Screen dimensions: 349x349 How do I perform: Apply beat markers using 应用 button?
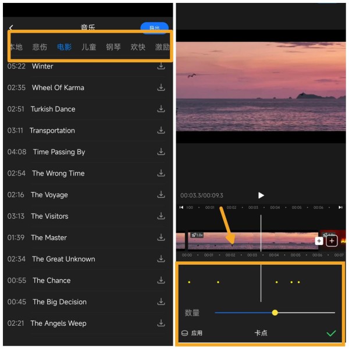pos(192,333)
